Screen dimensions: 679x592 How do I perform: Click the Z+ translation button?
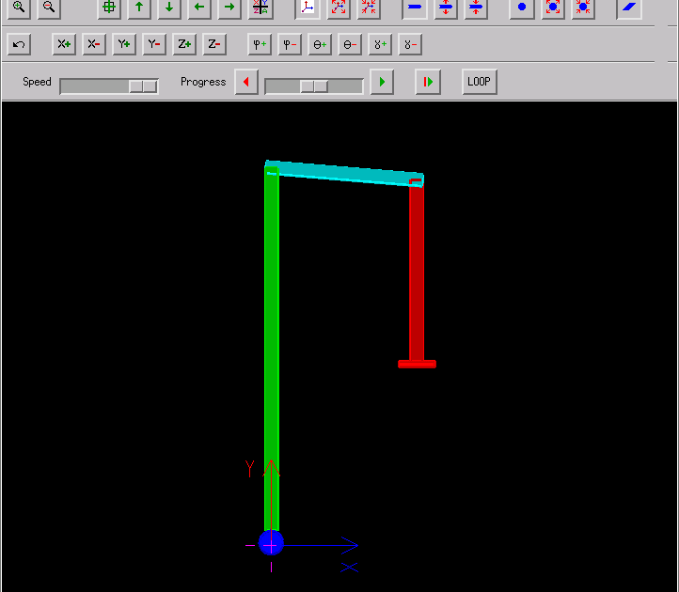click(184, 44)
